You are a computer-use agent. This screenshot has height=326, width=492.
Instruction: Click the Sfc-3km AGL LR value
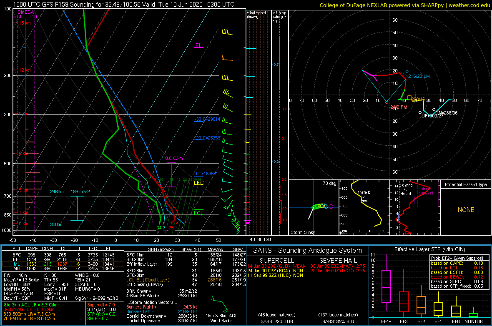pos(31,305)
